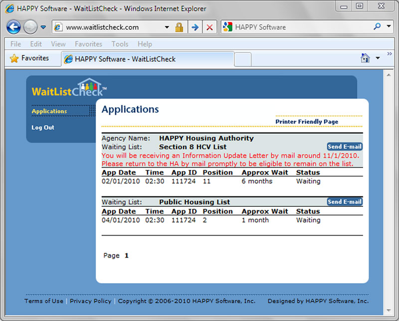Click the browser Back arrow button
The height and width of the screenshot is (321, 399).
(13, 27)
